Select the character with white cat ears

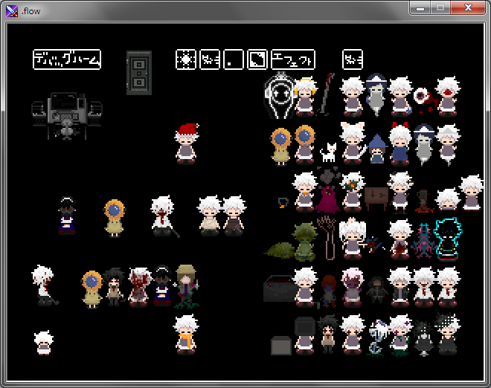[x=353, y=143]
